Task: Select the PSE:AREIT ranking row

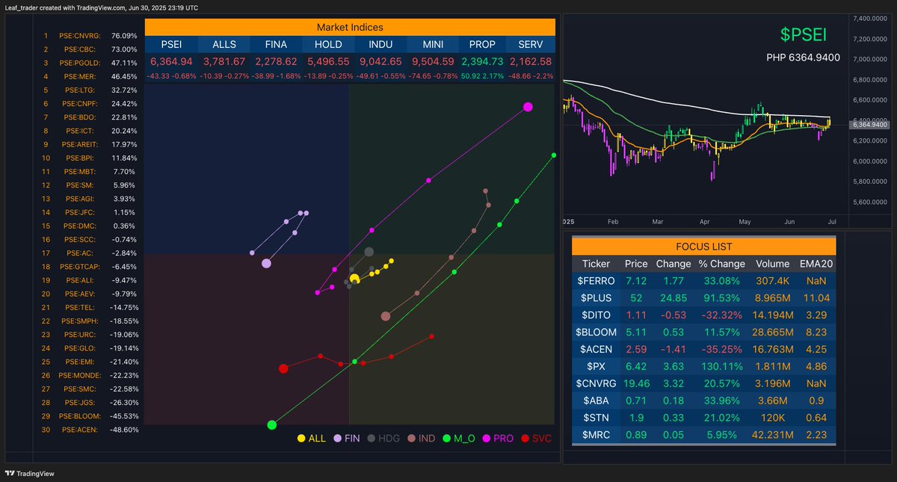Action: coord(90,144)
